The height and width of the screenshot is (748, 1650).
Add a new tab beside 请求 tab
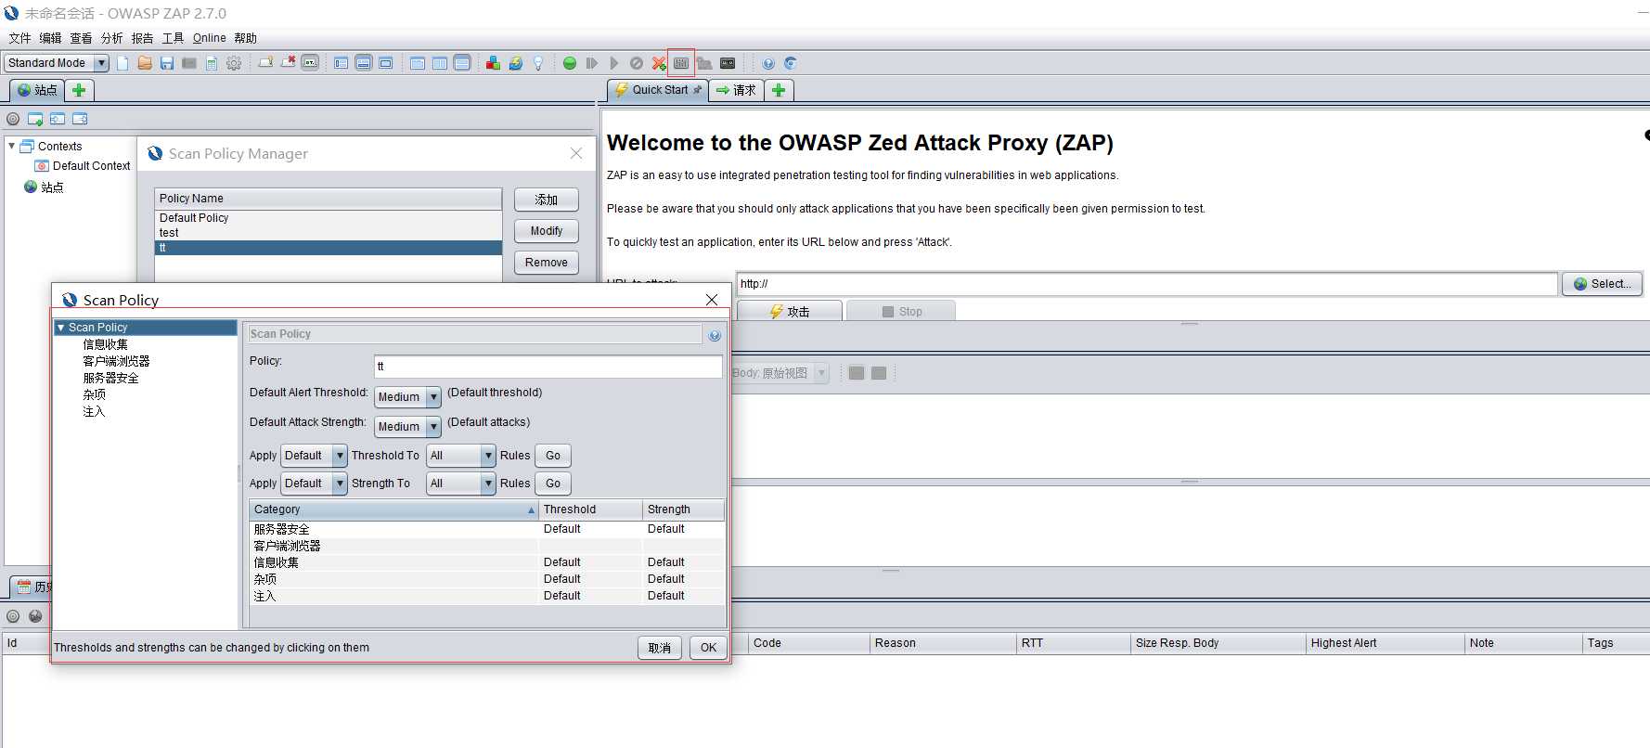point(779,90)
